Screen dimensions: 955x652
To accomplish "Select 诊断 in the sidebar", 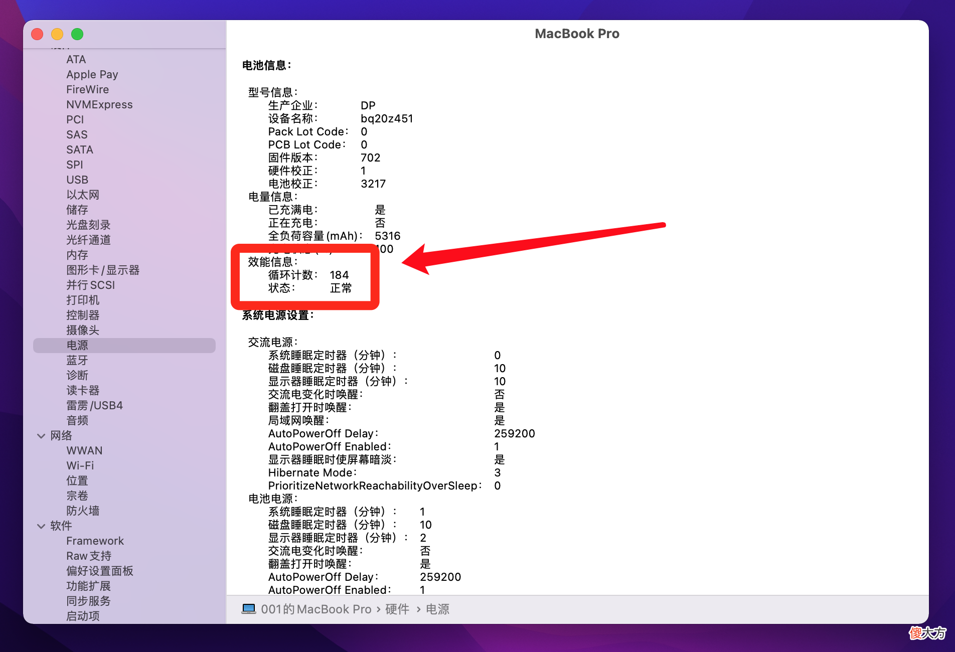I will pos(77,375).
